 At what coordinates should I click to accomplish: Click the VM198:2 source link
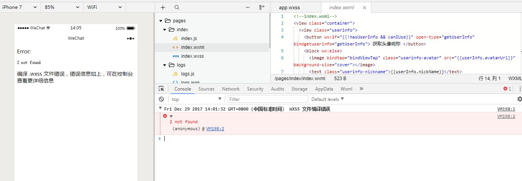pos(215,129)
